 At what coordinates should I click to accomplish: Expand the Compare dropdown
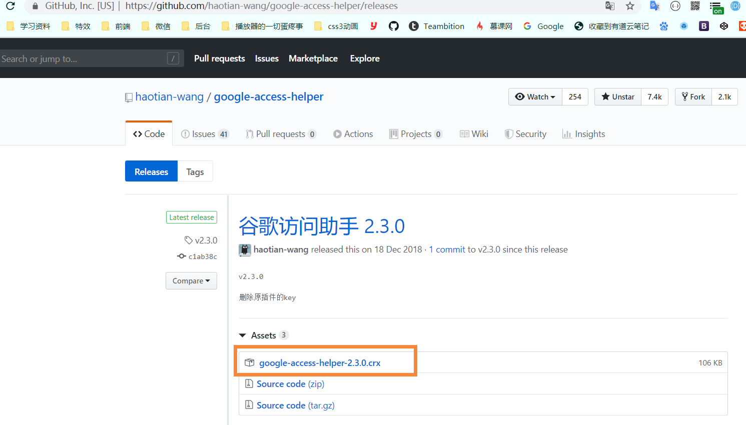click(x=191, y=281)
